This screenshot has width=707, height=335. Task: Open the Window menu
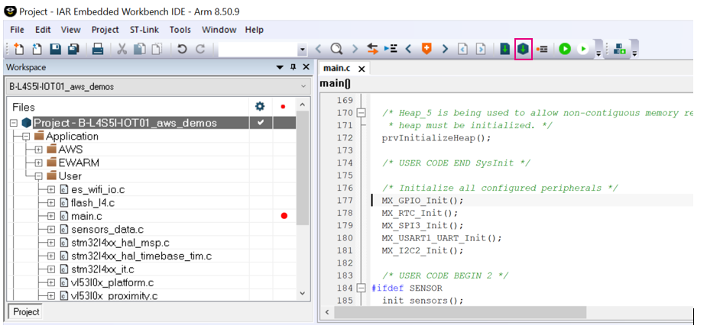tap(219, 30)
